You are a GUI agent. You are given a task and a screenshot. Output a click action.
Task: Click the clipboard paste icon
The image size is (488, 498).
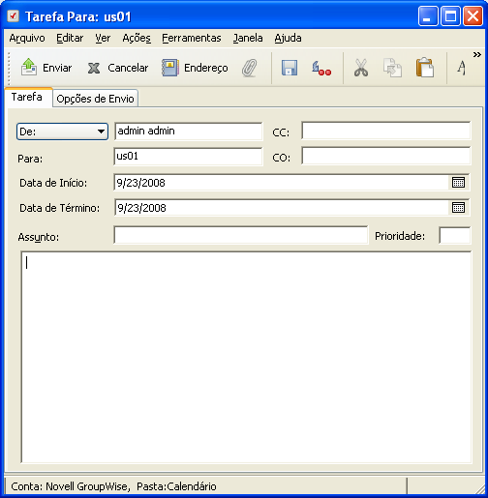[425, 68]
